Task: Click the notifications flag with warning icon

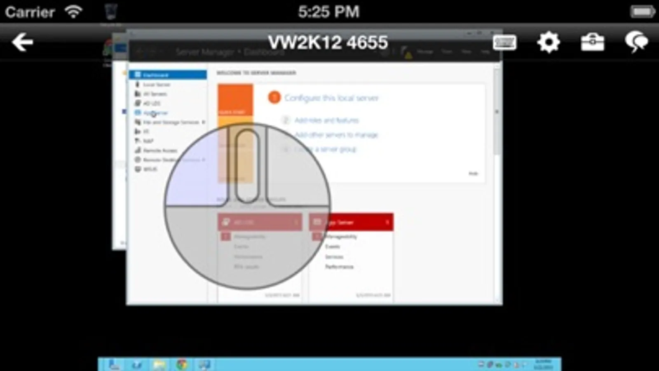Action: click(406, 52)
